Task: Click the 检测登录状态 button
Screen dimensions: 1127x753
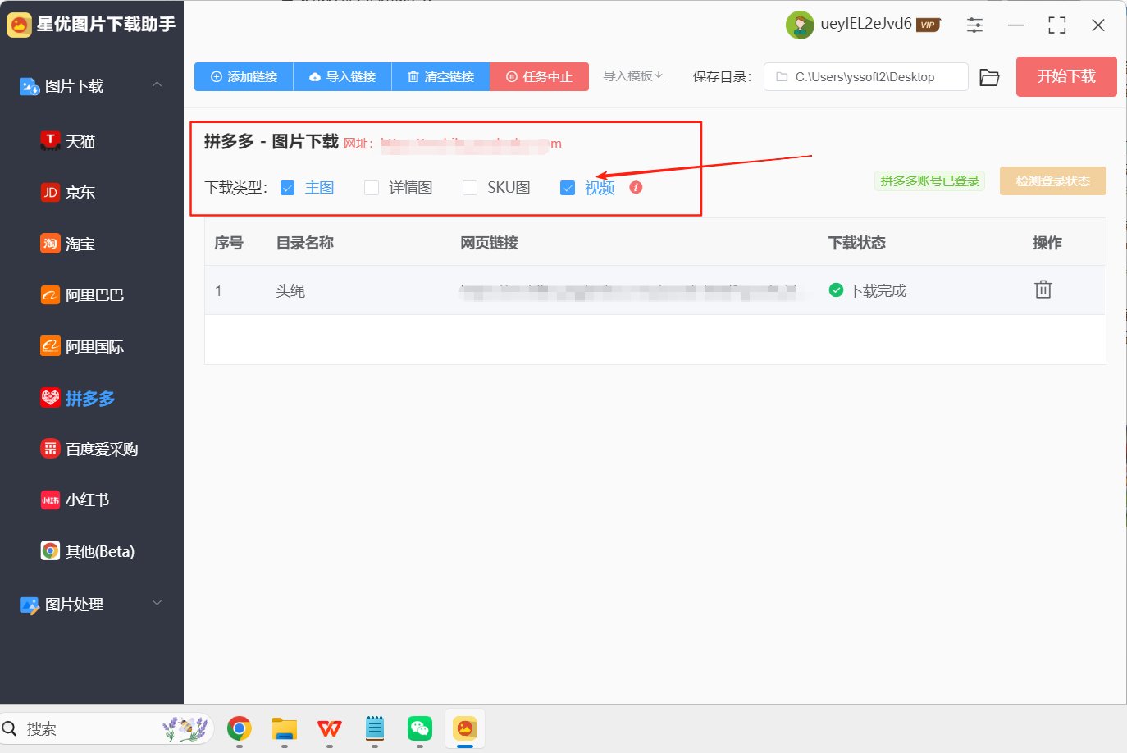Action: pos(1052,180)
